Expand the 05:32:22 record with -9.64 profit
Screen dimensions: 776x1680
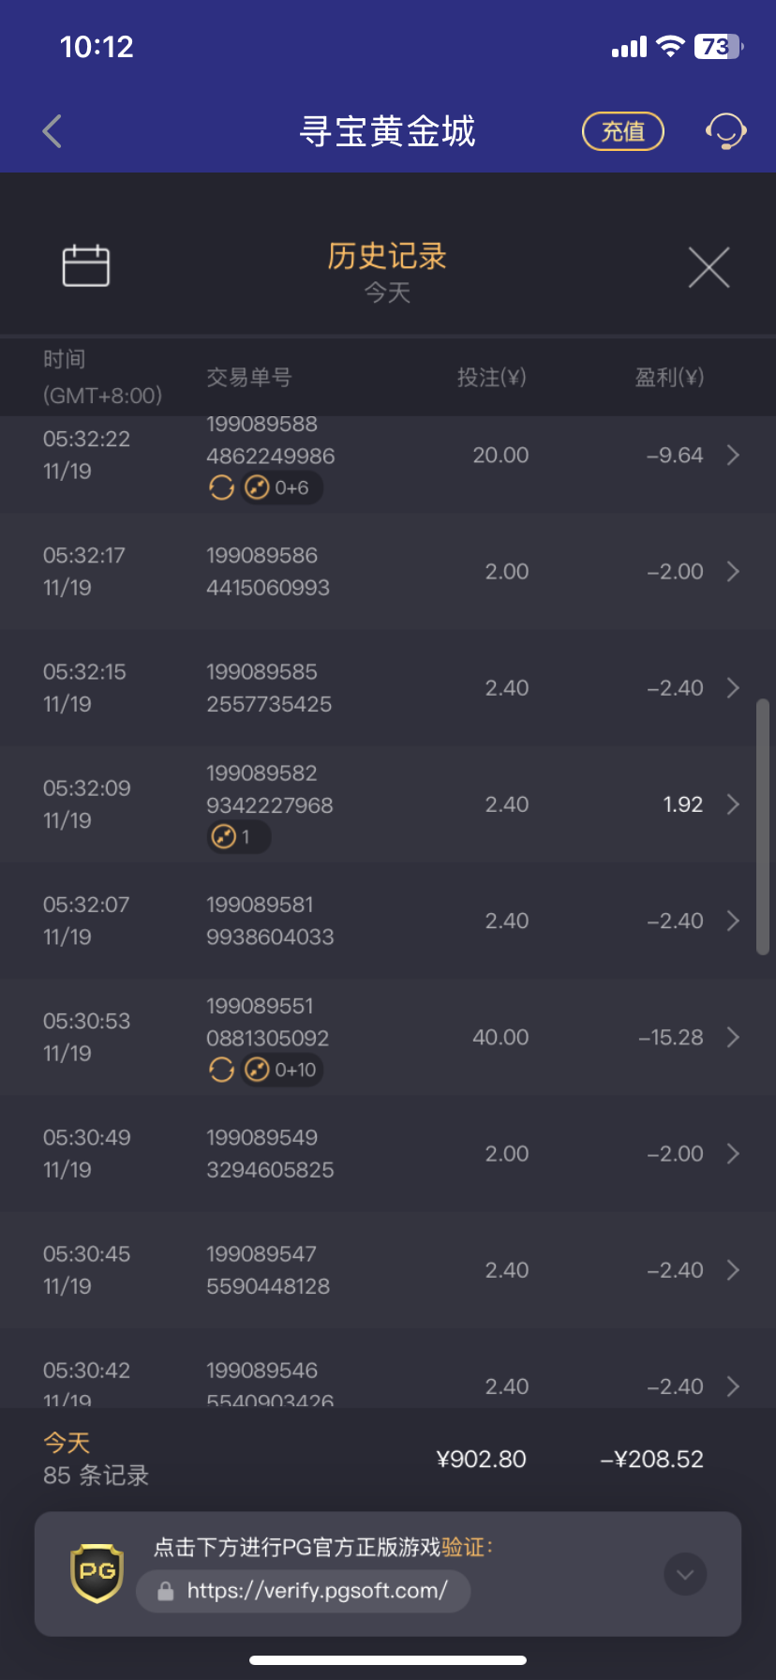(x=733, y=456)
